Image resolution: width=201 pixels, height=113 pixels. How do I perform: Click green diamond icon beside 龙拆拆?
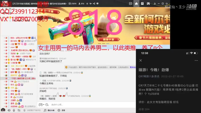pyautogui.click(x=17, y=53)
